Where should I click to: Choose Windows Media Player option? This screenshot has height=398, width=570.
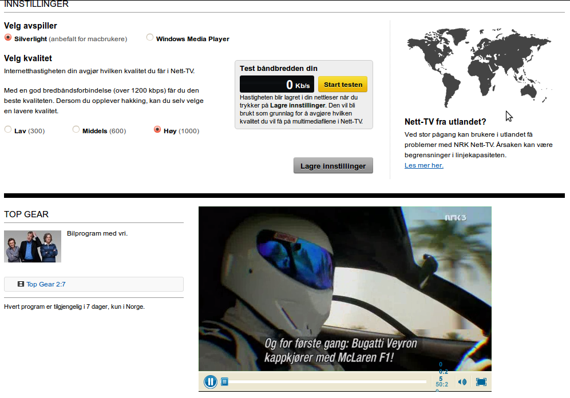click(150, 38)
